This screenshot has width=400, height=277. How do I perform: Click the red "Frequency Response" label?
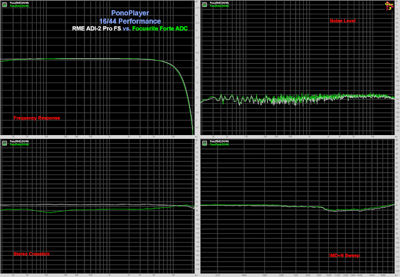pos(37,118)
